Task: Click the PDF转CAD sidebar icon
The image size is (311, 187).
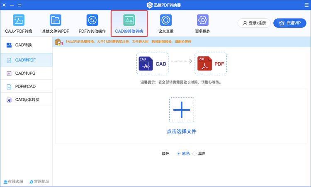Action: tap(9, 87)
